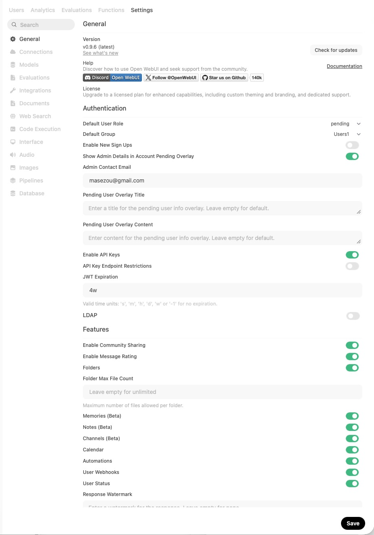Click the Models stack icon

13,65
